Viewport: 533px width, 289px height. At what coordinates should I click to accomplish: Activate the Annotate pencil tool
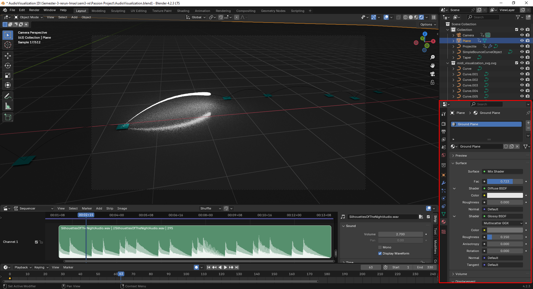coord(8,96)
